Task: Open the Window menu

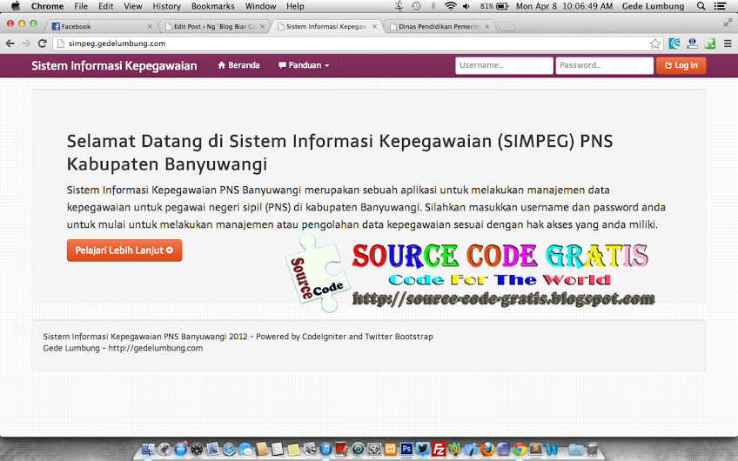Action: pos(260,6)
